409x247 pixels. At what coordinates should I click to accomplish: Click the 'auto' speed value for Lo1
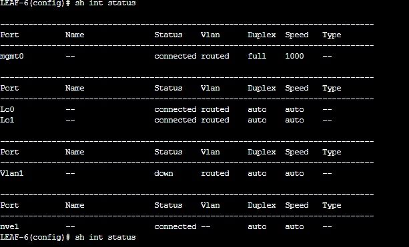[x=294, y=120]
